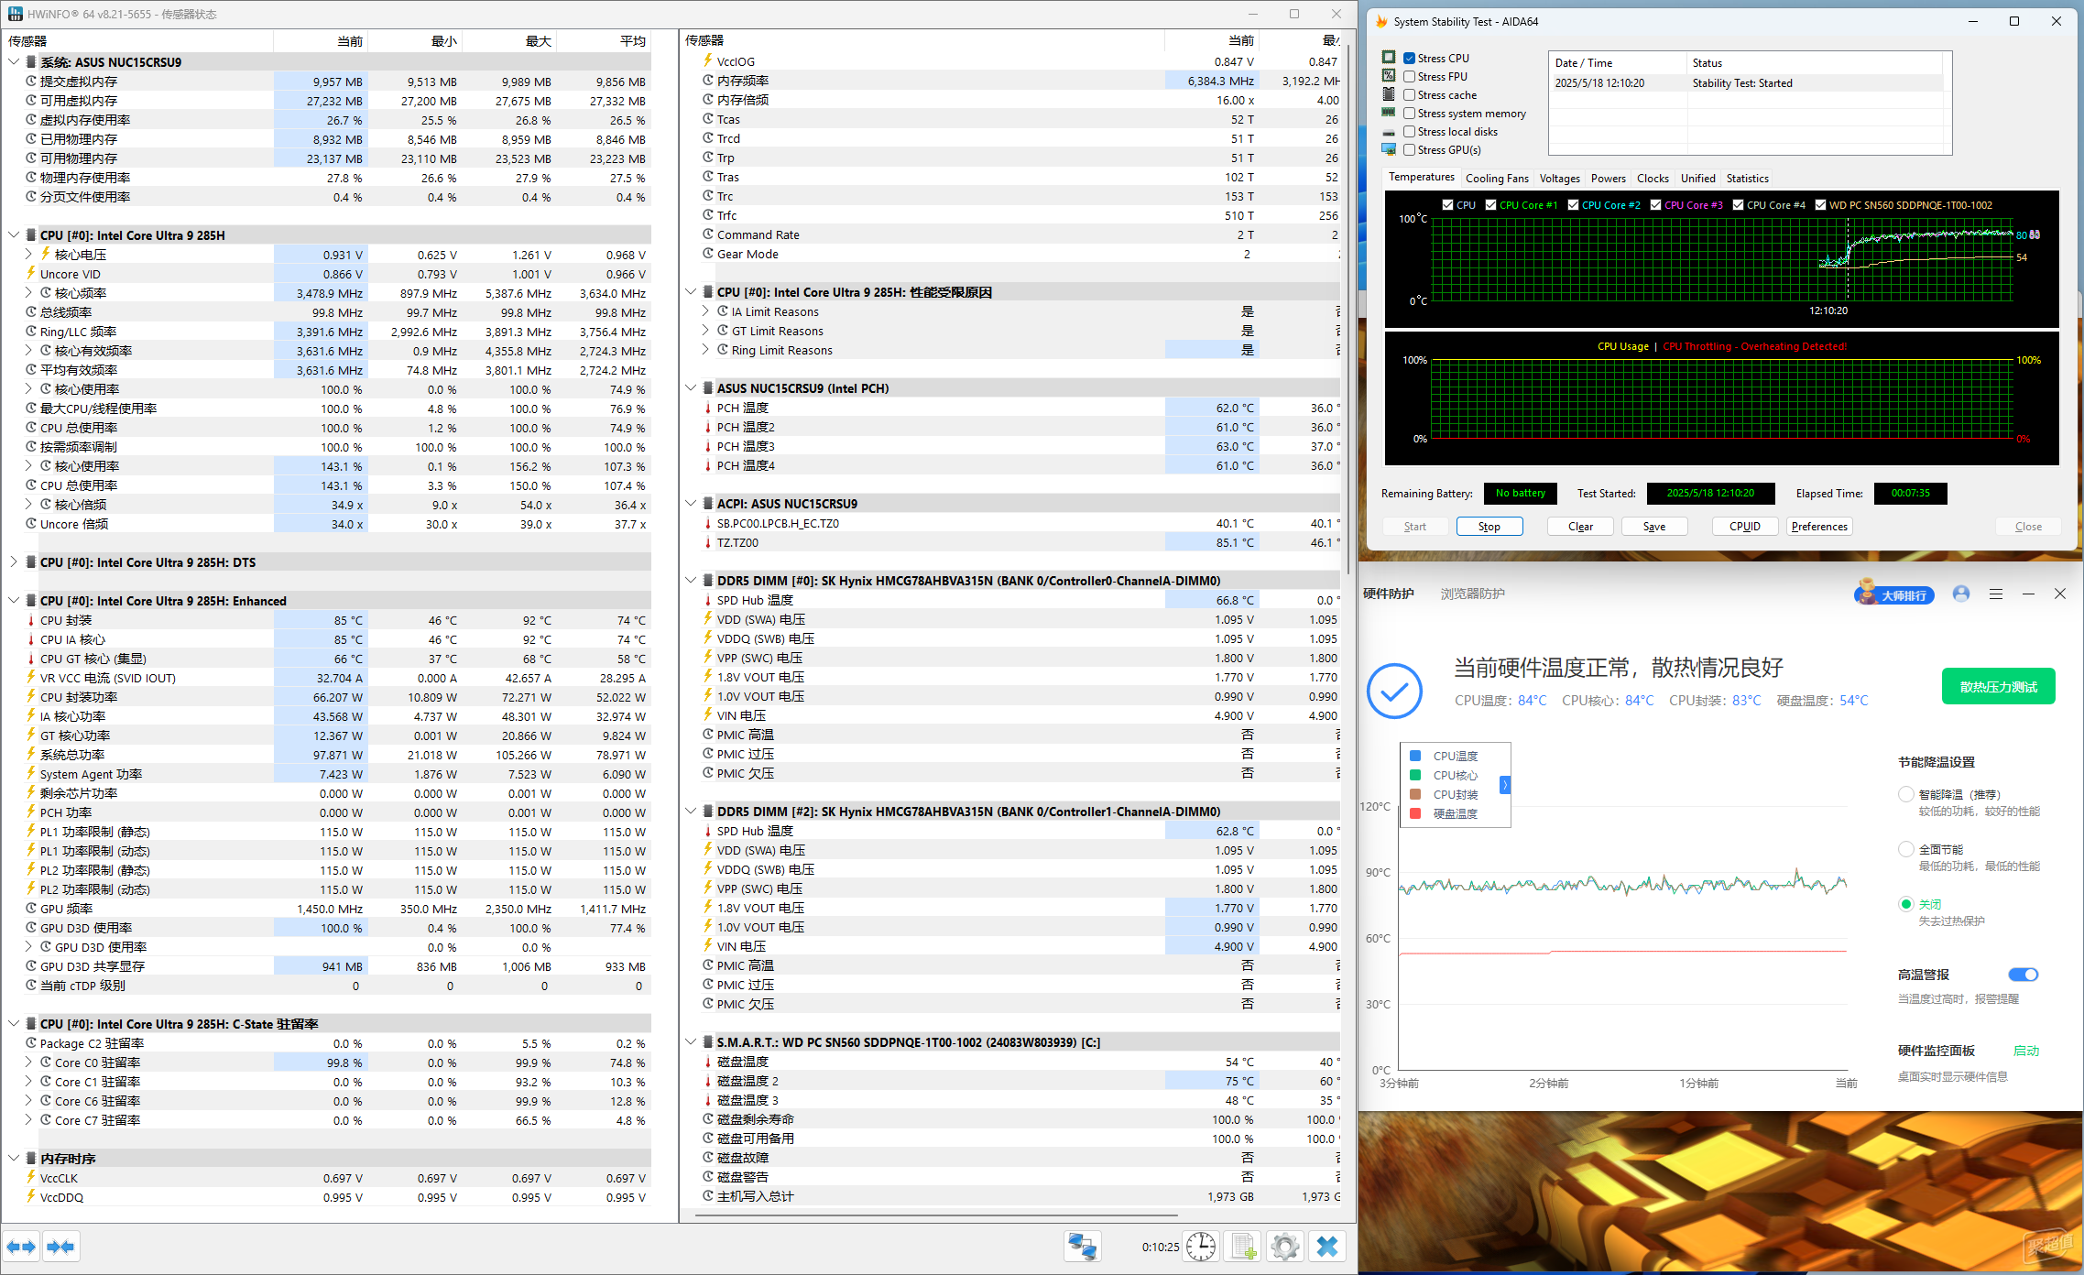Enable the Stress FPU checkbox

[x=1410, y=76]
